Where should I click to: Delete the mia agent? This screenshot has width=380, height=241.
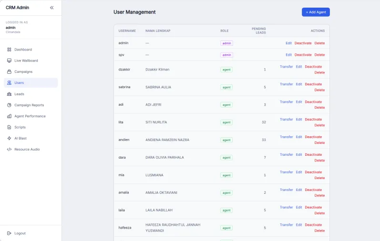319,178
